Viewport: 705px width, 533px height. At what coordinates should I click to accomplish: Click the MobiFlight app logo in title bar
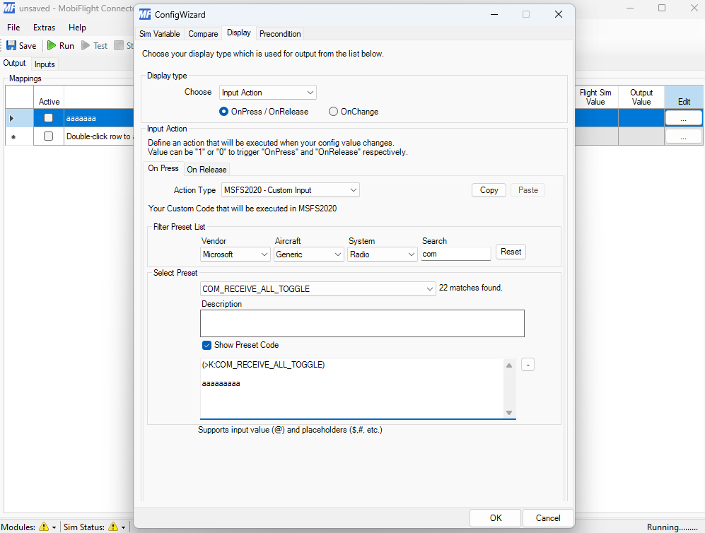(x=9, y=8)
